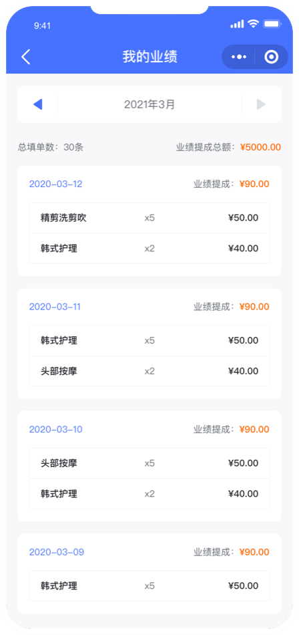Select 韩式护理 row under 2020-03-12
The image size is (299, 635).
[x=149, y=248]
